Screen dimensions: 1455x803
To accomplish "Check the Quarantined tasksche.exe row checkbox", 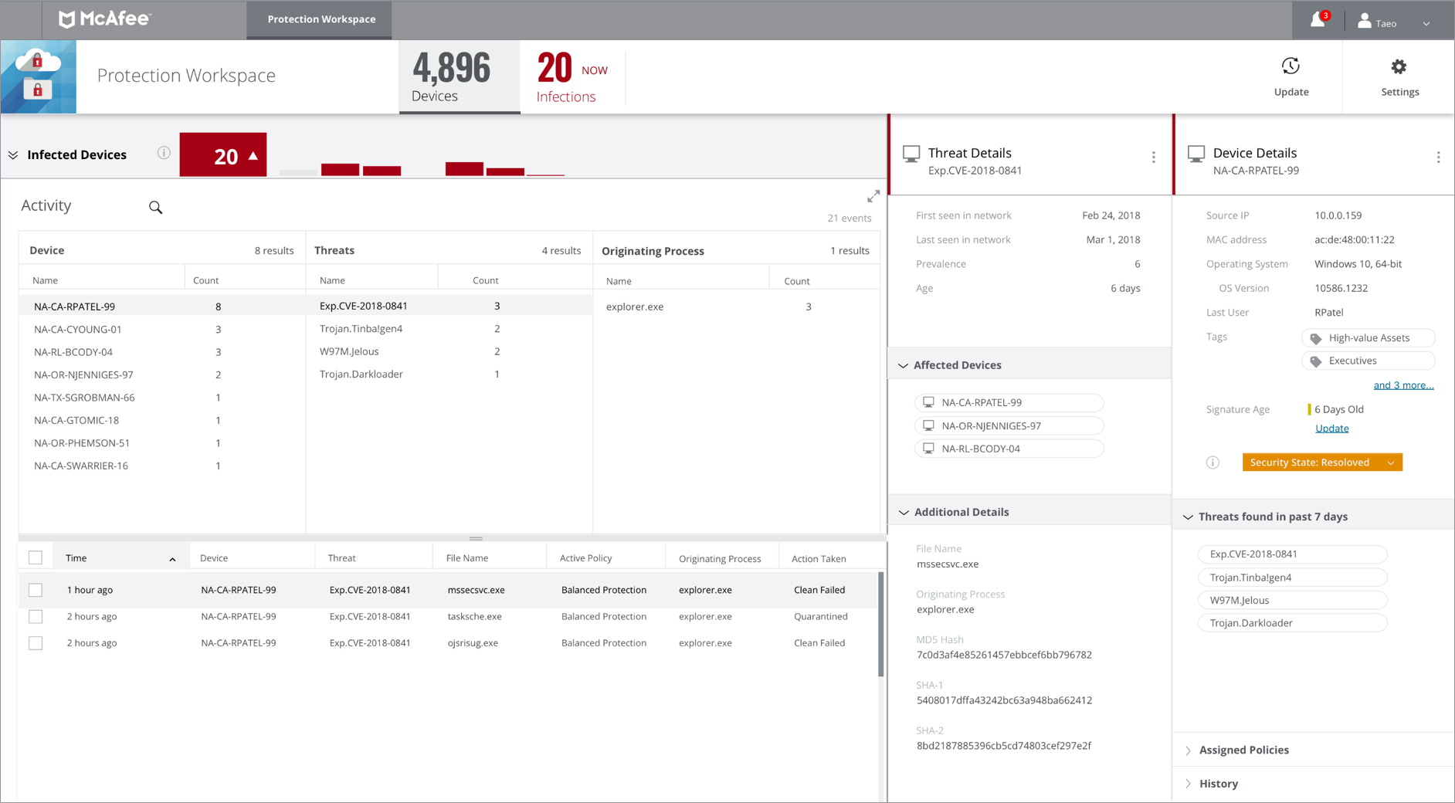I will [x=35, y=616].
